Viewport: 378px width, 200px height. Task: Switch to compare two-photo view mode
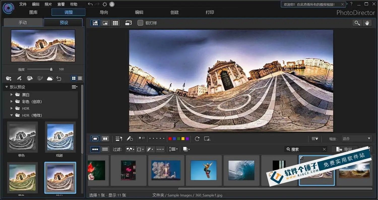coord(105,139)
